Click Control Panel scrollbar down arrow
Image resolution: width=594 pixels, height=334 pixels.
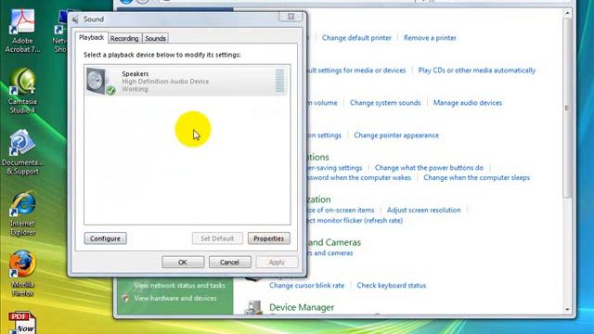click(x=567, y=309)
